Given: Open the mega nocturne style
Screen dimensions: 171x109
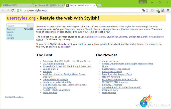Looking at the screenshot, I should (x=110, y=61).
